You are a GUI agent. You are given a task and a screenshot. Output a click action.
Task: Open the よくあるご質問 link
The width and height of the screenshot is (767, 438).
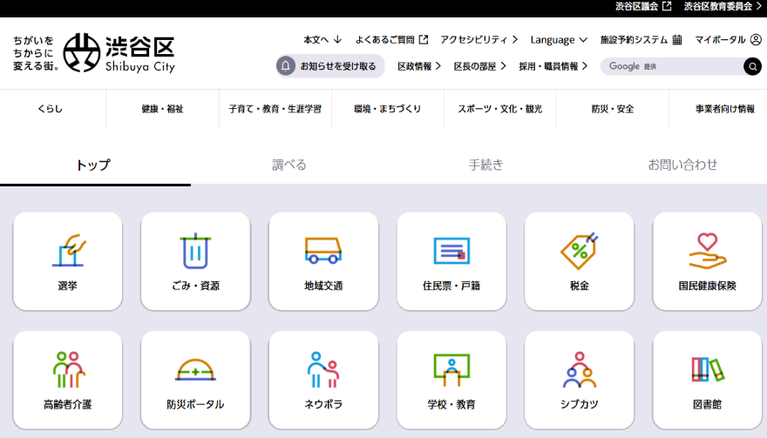pyautogui.click(x=384, y=39)
